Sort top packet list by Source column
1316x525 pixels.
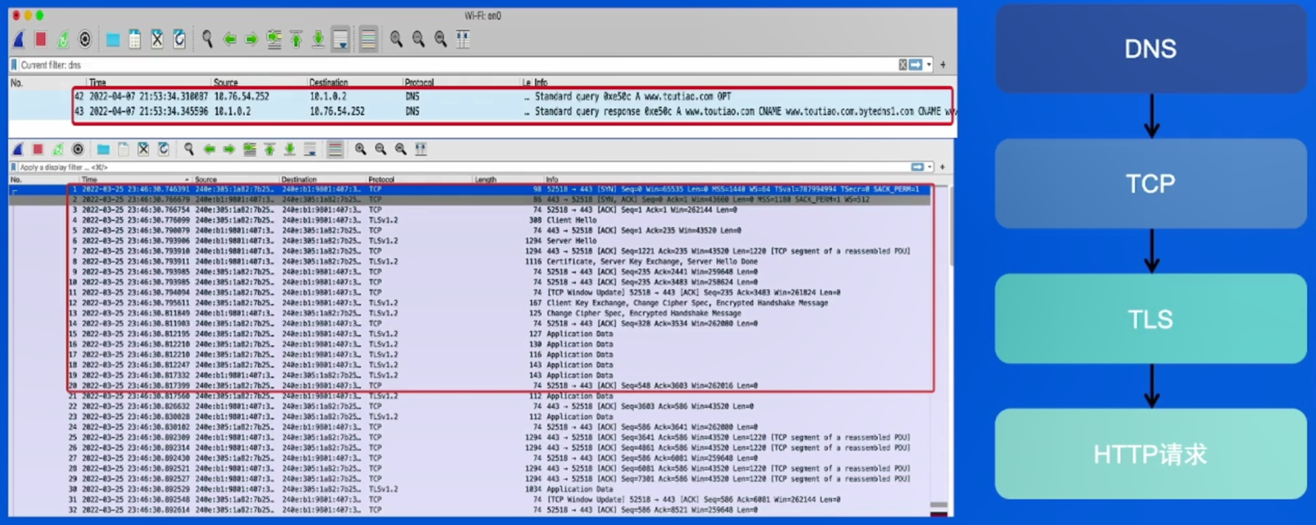click(x=226, y=82)
